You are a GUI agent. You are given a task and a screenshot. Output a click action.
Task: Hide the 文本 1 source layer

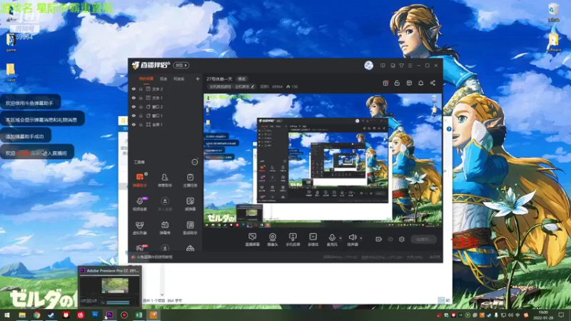[x=133, y=98]
